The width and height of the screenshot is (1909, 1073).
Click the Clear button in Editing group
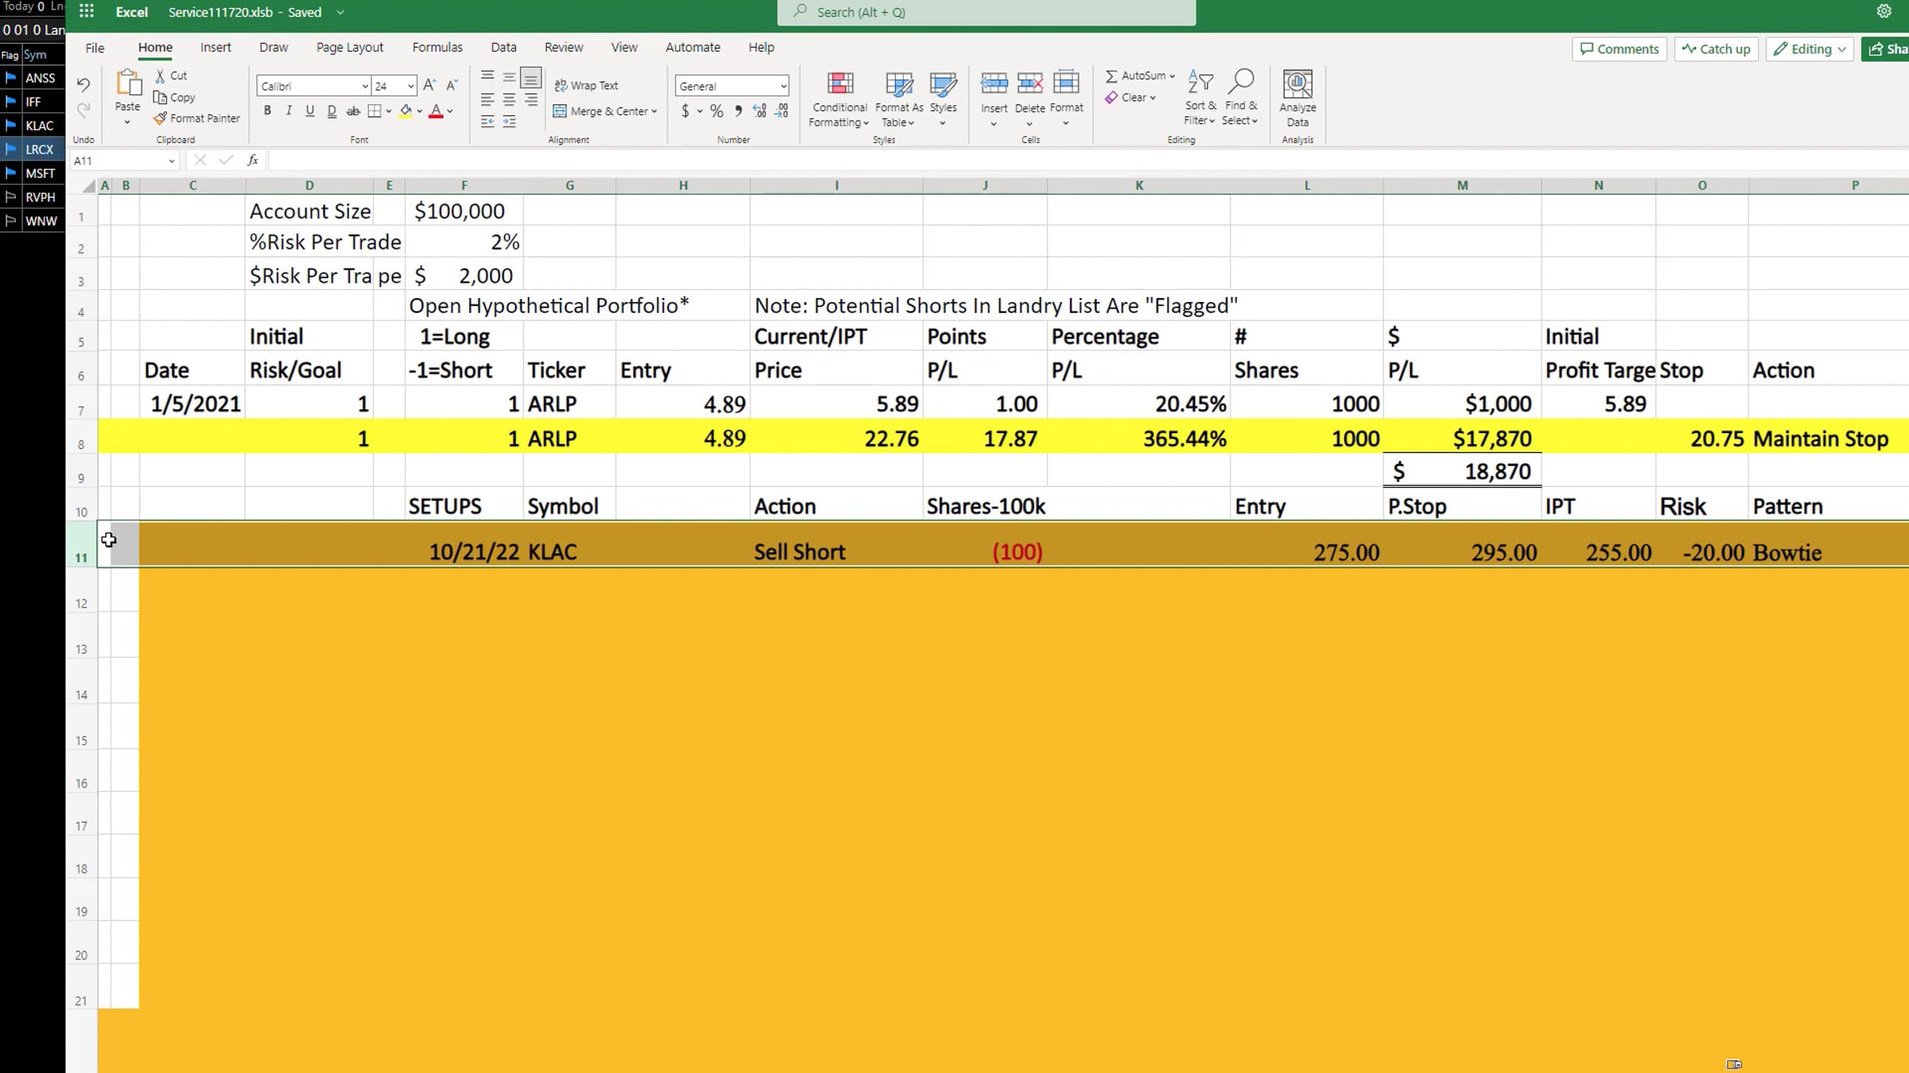(x=1130, y=97)
